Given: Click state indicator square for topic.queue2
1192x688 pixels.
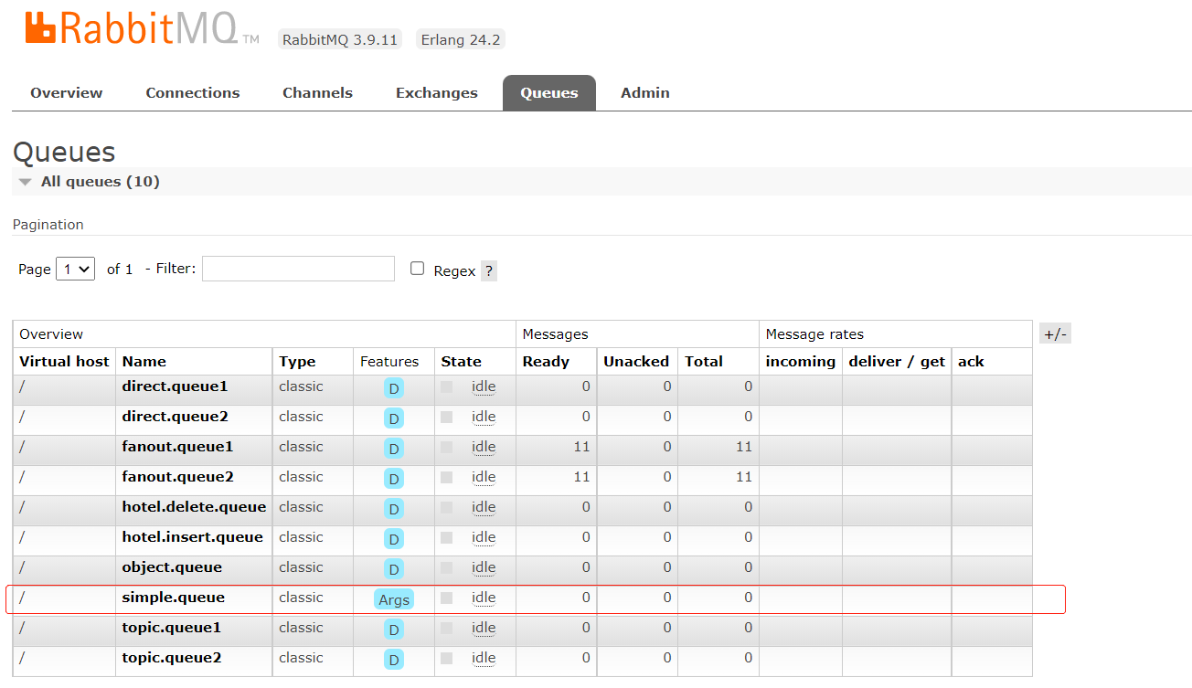Looking at the screenshot, I should (447, 658).
